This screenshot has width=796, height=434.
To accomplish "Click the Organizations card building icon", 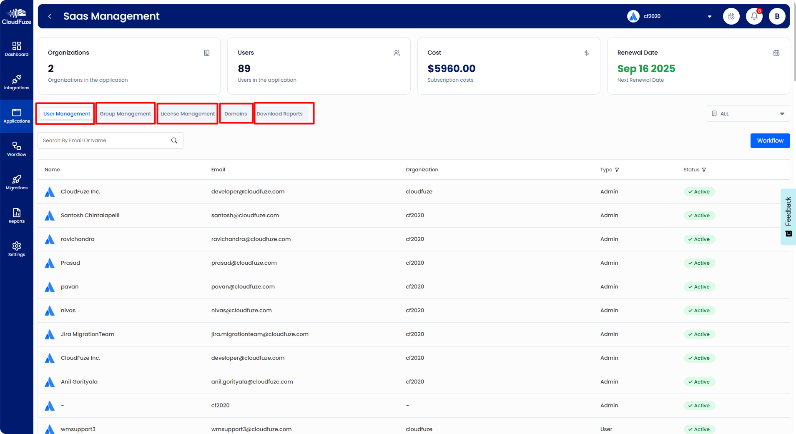I will point(207,53).
